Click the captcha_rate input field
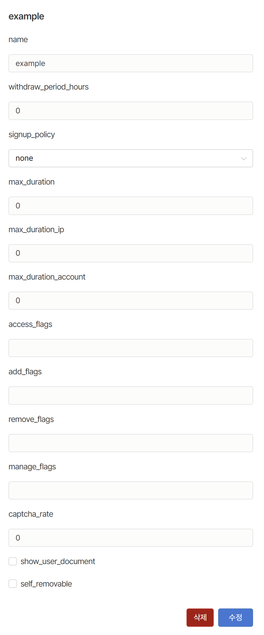The height and width of the screenshot is (635, 264). (130, 538)
